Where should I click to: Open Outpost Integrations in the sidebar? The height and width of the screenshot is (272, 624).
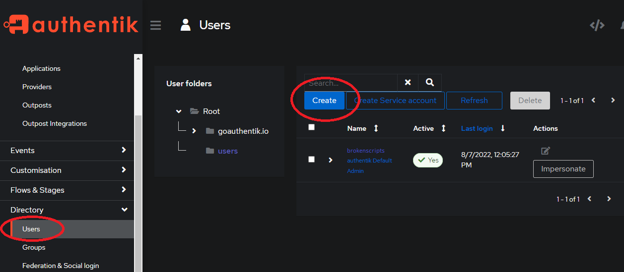(55, 123)
